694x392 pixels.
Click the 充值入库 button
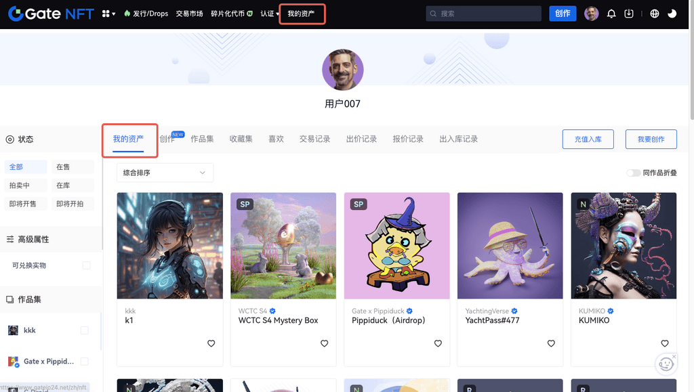[588, 139]
